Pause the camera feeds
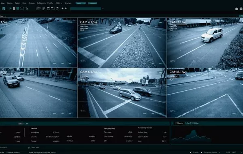243x154 pixels. point(14,9)
